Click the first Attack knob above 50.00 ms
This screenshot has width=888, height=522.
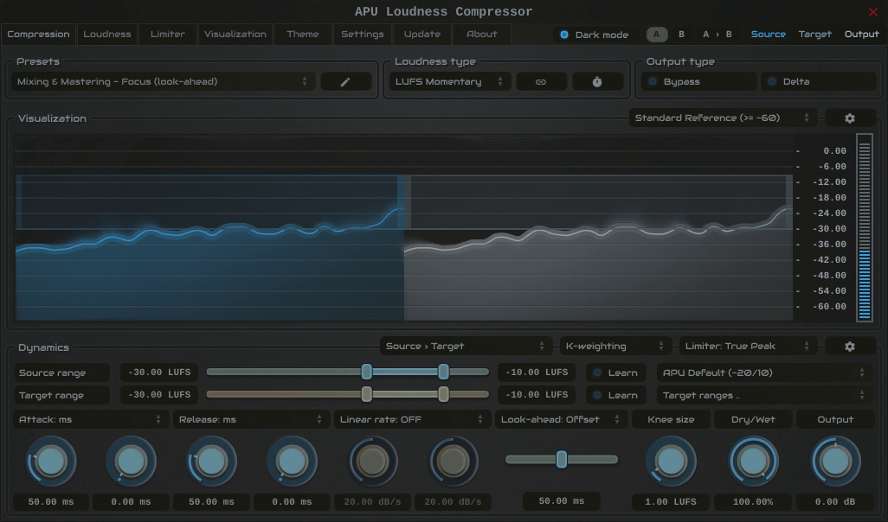coord(51,462)
